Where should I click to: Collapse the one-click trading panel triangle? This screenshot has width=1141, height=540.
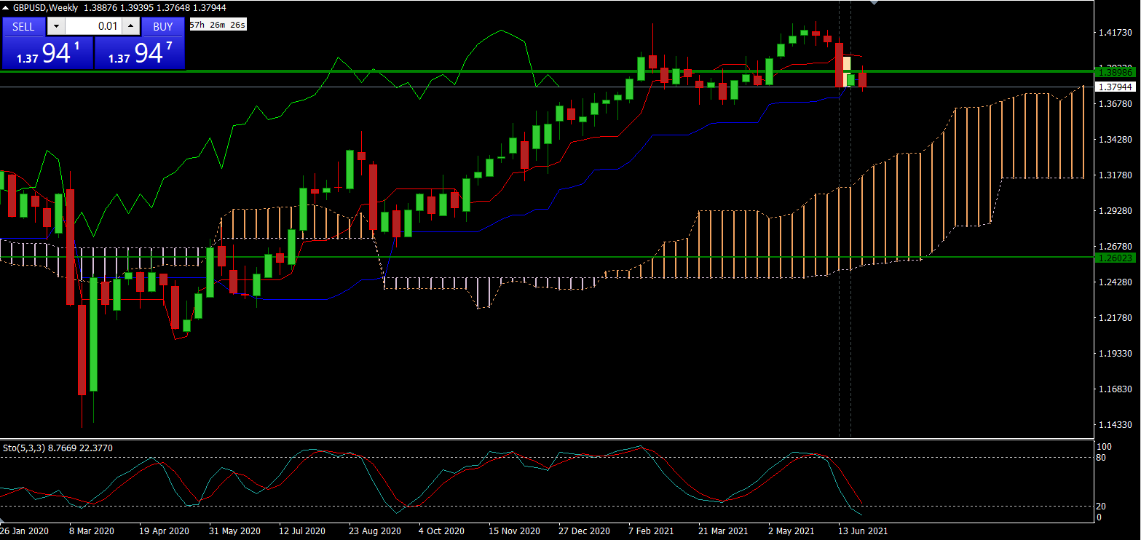pyautogui.click(x=6, y=7)
